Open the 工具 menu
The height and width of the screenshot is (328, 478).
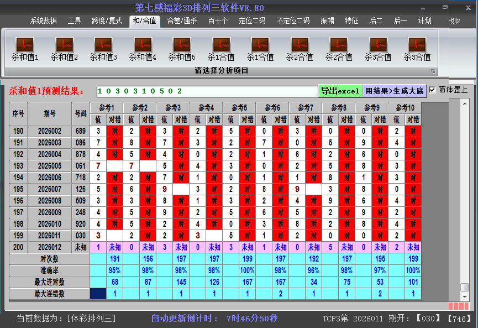coord(74,21)
